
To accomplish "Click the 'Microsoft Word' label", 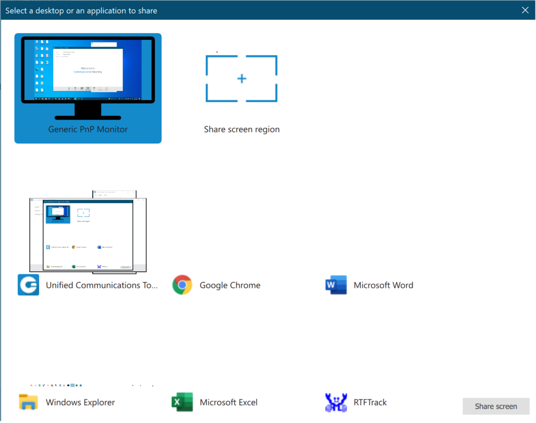I will (x=384, y=285).
